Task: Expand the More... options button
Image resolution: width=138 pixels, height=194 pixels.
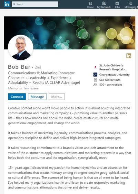Action: tap(57, 97)
